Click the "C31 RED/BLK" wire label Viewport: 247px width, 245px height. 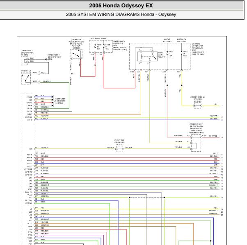click(41, 156)
